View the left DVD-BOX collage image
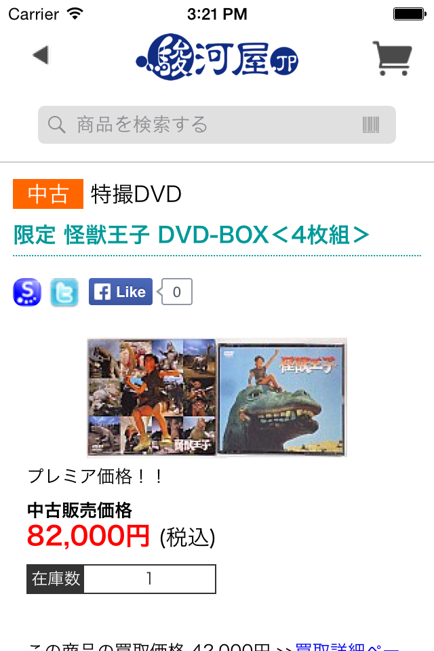Image resolution: width=434 pixels, height=651 pixels. (x=152, y=397)
